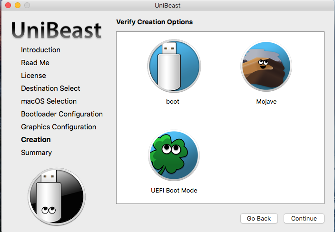Select the Creation step
Screen dimensions: 335x232
pos(36,140)
